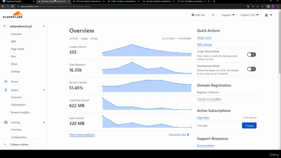Image resolution: width=281 pixels, height=158 pixels.
Task: Select the 7 Days time range
Action: tap(84, 39)
